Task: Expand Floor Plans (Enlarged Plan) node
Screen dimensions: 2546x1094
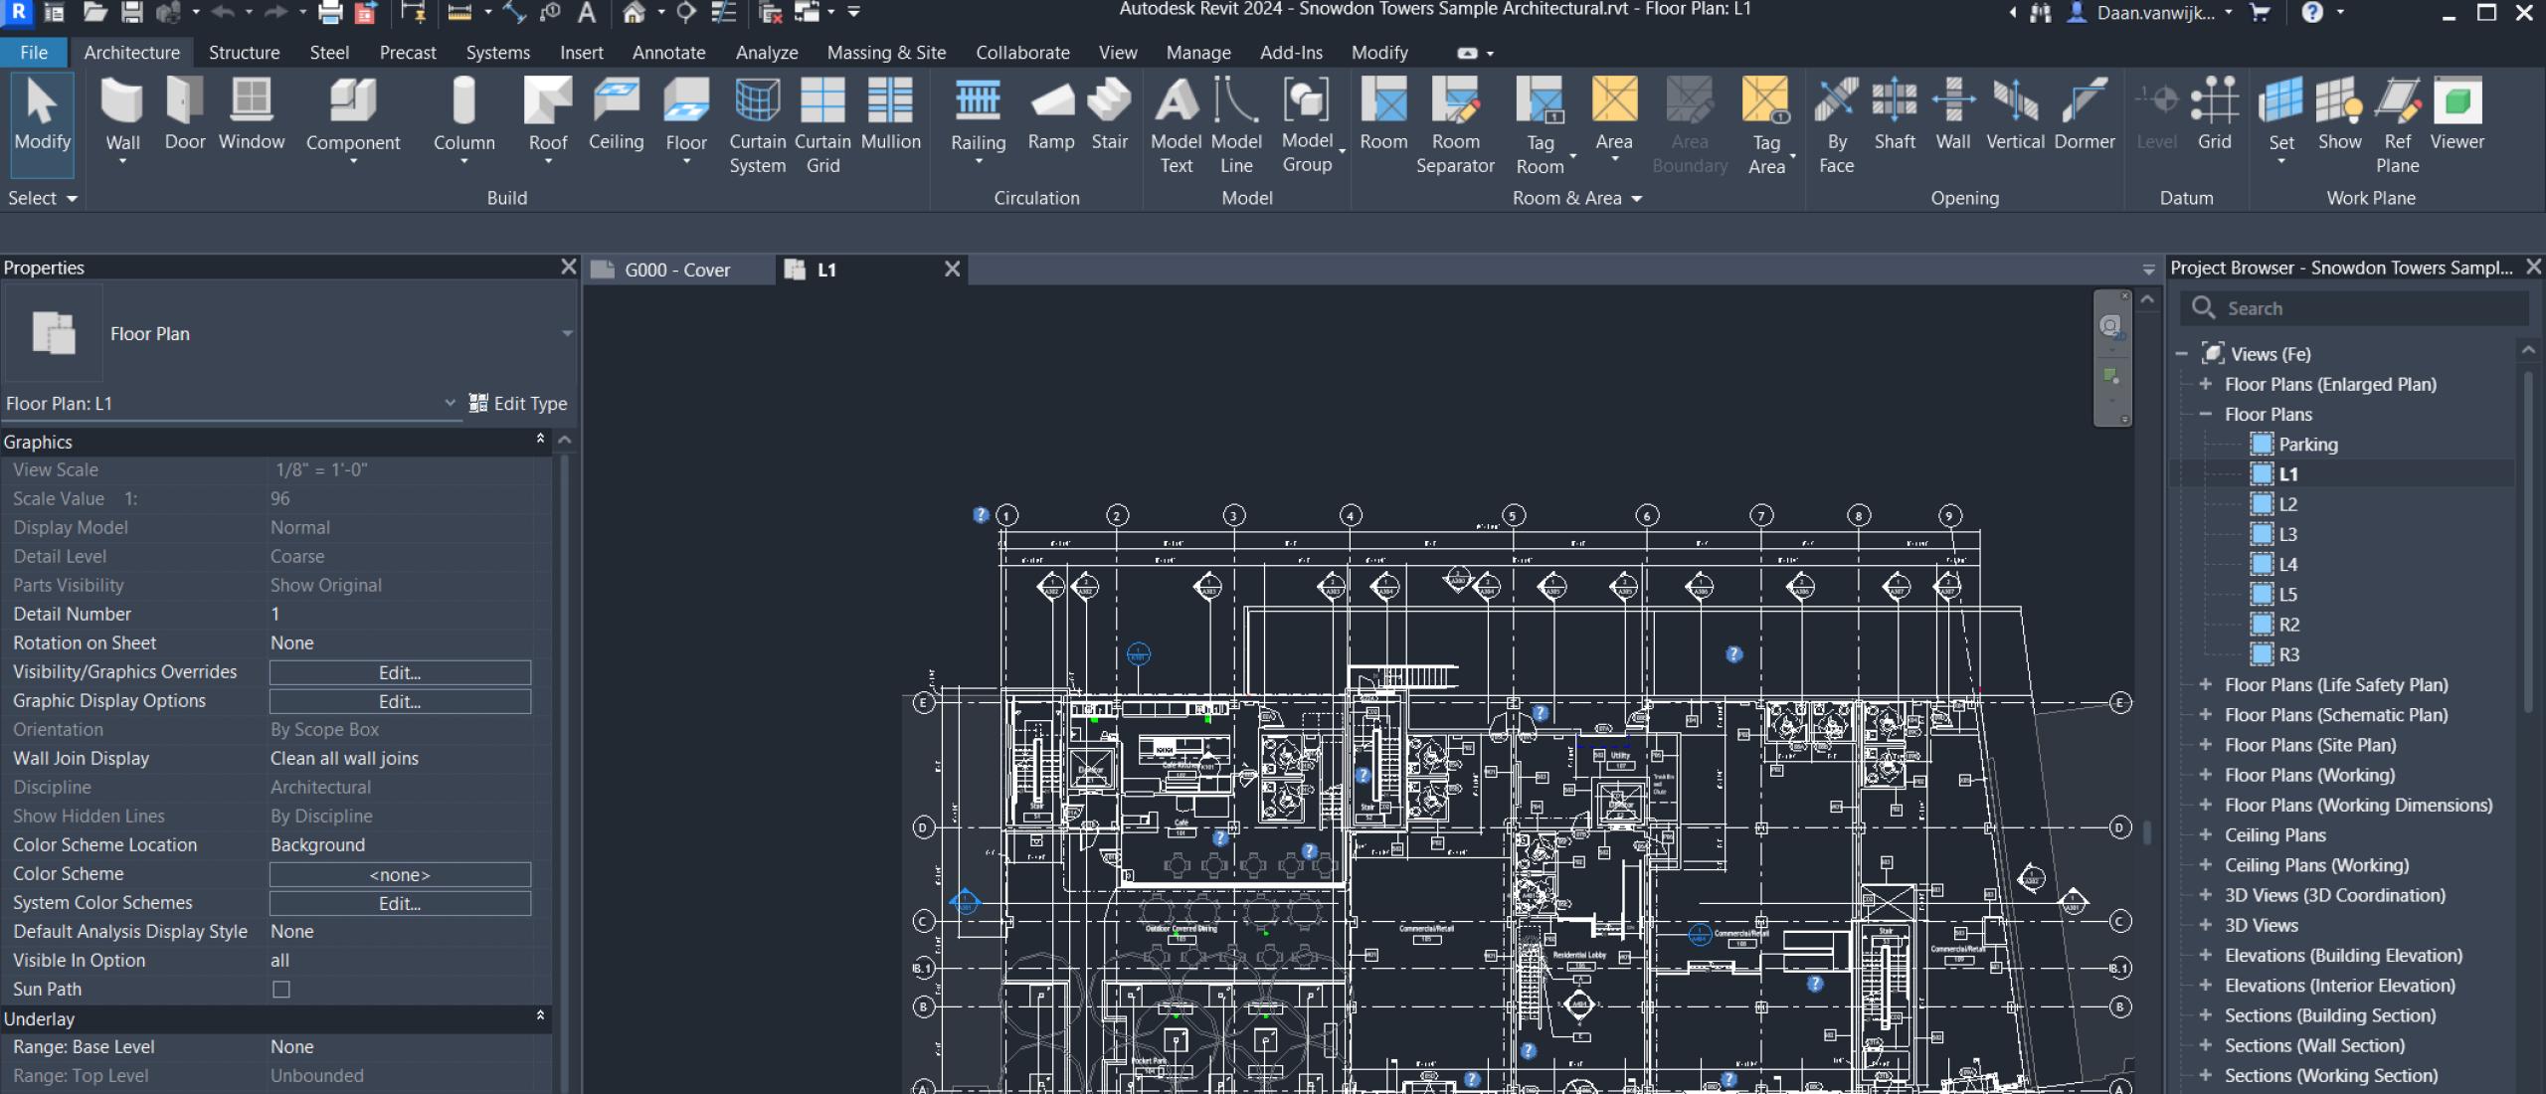Action: (x=2205, y=384)
